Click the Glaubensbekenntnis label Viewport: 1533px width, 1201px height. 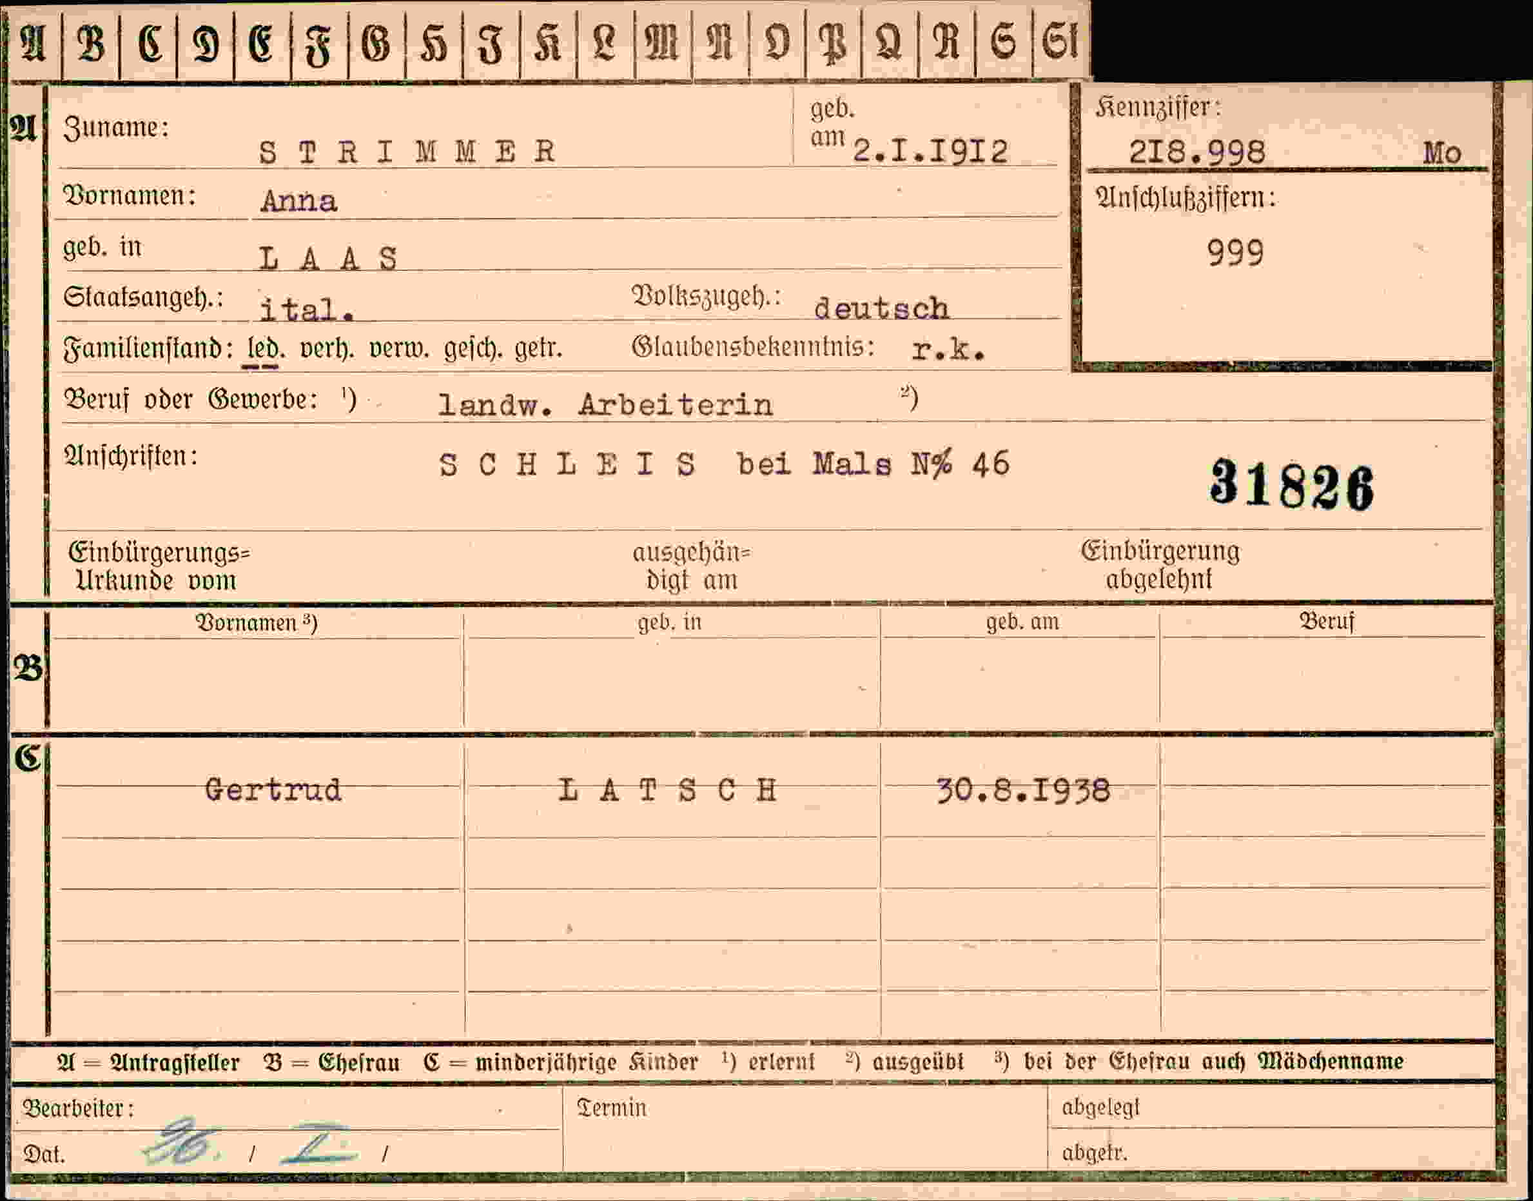[753, 348]
